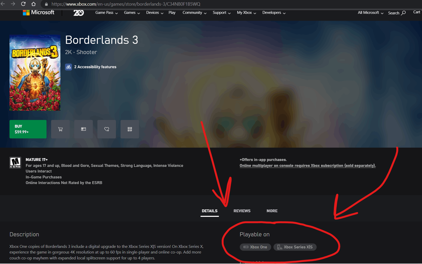Open the Devices dropdown
The height and width of the screenshot is (264, 422).
pyautogui.click(x=155, y=13)
